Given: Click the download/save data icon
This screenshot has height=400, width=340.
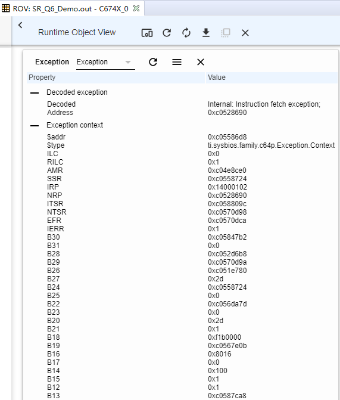Looking at the screenshot, I should pos(206,33).
